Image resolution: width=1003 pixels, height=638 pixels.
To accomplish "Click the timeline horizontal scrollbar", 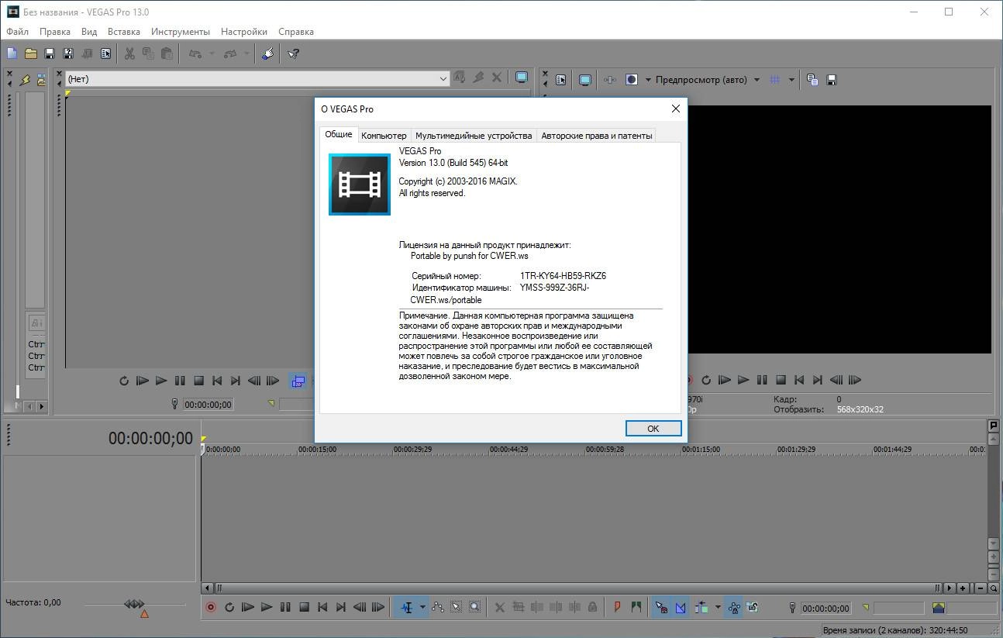I will [578, 588].
